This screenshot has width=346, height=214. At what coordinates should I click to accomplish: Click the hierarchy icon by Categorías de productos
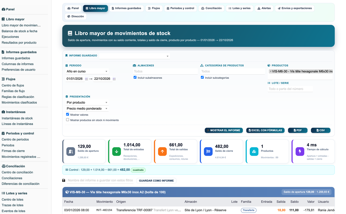pos(202,66)
